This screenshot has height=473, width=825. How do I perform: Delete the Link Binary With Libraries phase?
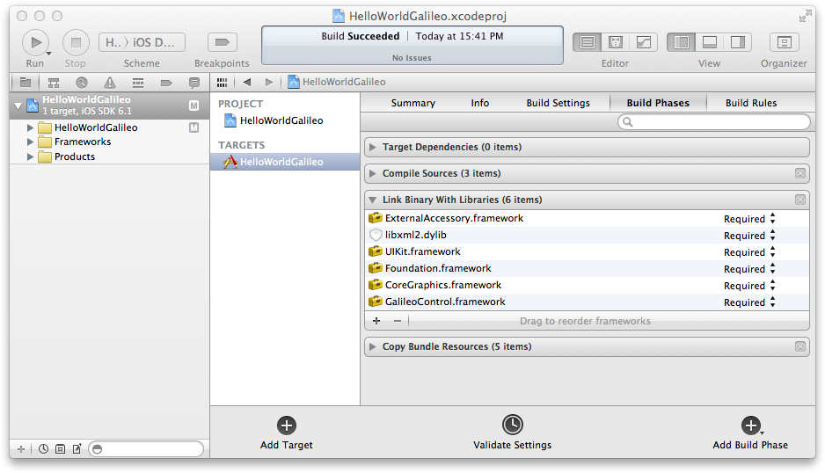[800, 200]
